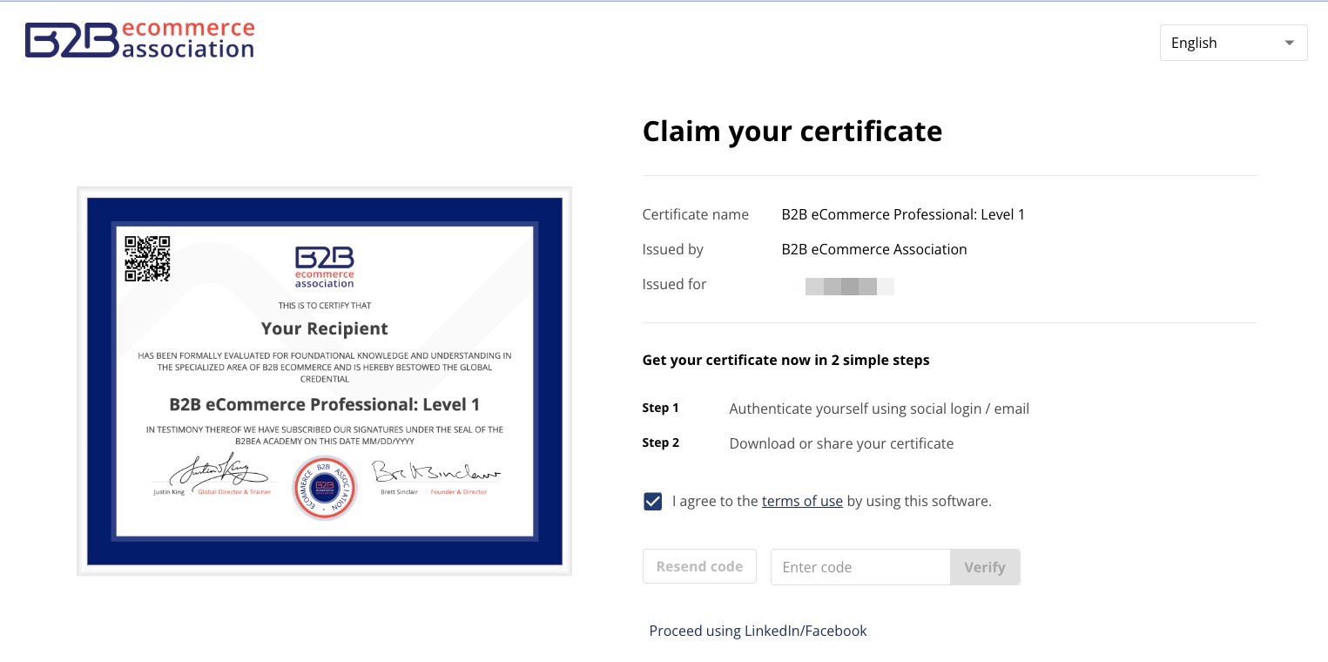Click the B2B logo inside the certificate
This screenshot has height=662, width=1328.
(324, 267)
